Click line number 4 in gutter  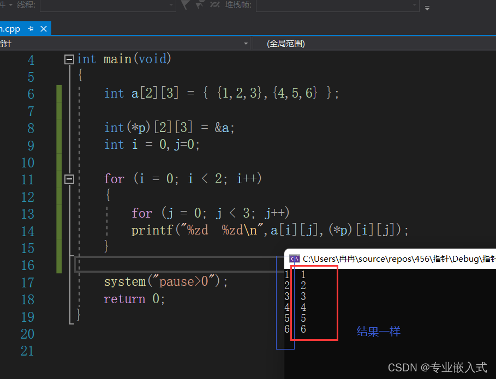coord(31,60)
